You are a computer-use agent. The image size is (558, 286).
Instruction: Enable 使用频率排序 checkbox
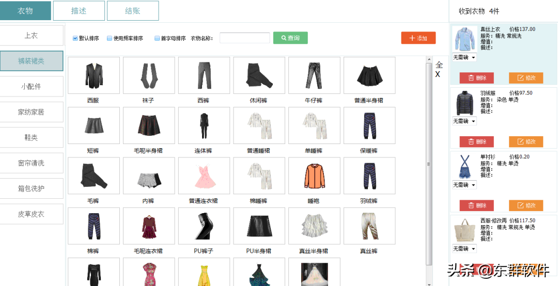coord(110,38)
